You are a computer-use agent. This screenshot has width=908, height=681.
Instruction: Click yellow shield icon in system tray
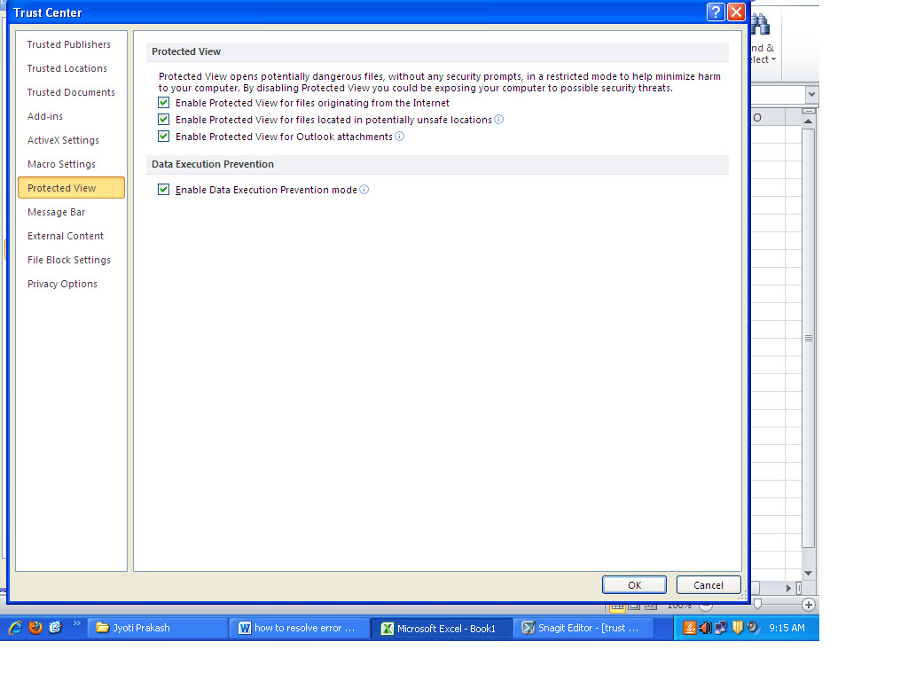[737, 628]
